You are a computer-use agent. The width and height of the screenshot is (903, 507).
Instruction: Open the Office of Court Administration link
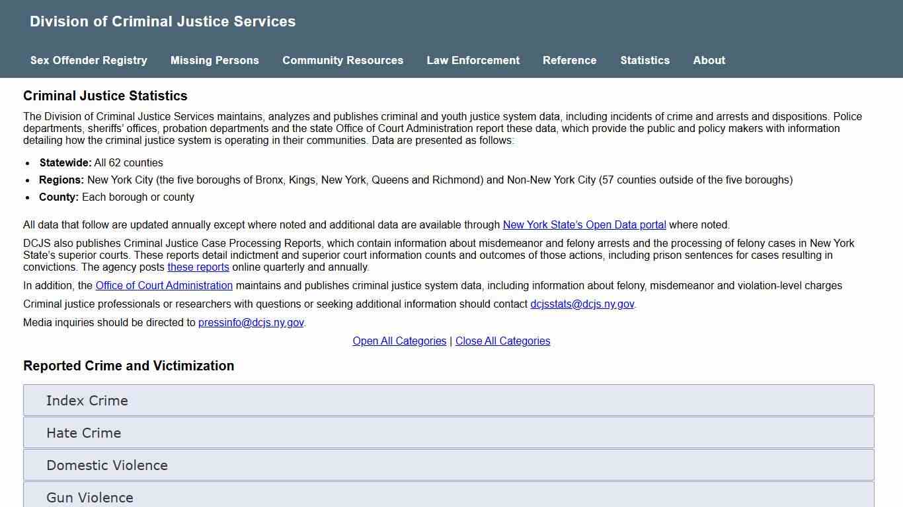[x=164, y=285]
